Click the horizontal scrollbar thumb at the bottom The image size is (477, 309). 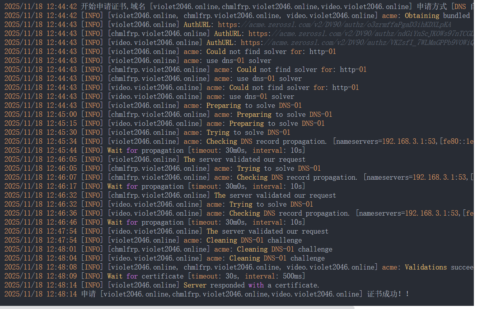click(177, 307)
